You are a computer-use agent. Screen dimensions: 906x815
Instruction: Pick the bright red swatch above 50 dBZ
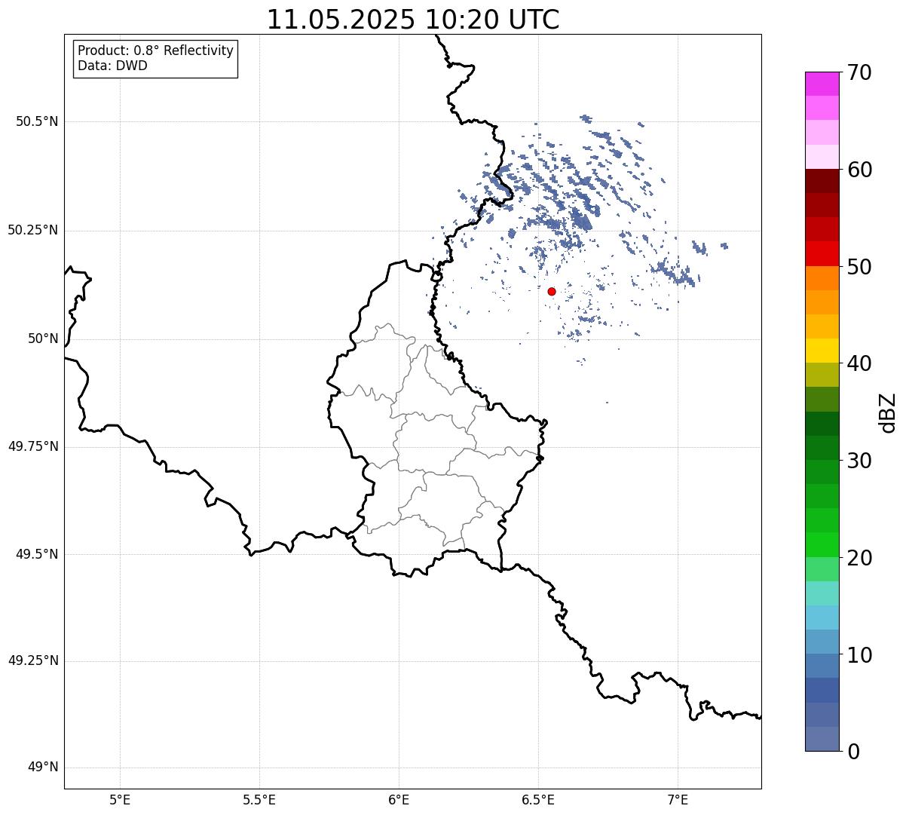(x=822, y=254)
